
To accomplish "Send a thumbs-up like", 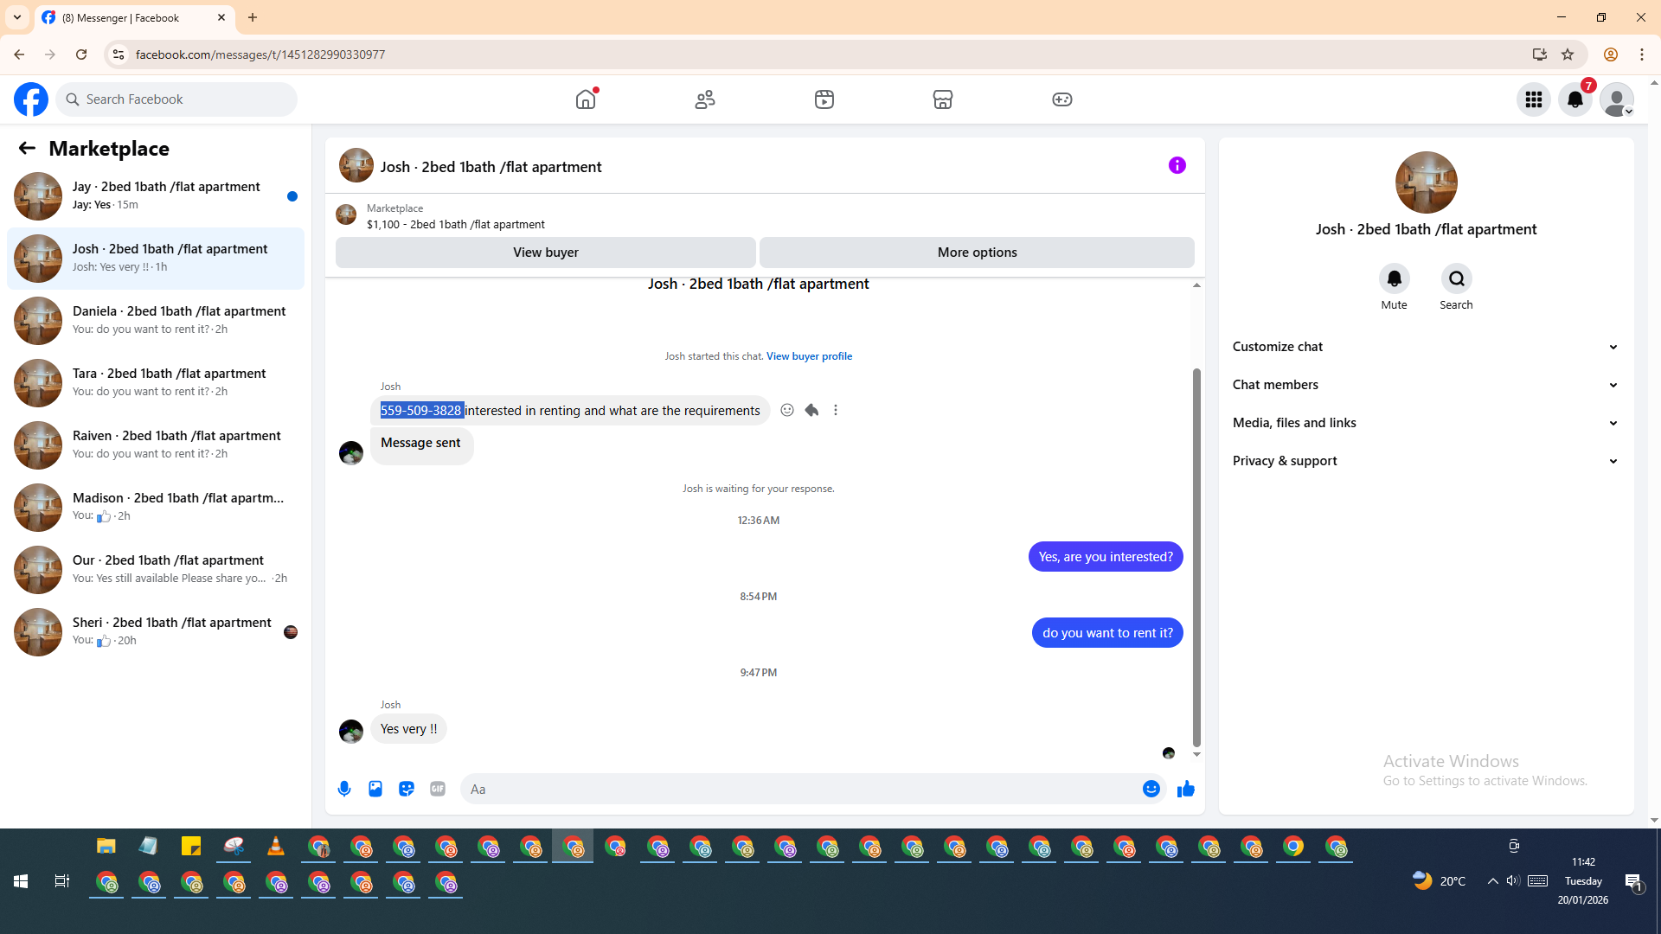I will 1186,789.
